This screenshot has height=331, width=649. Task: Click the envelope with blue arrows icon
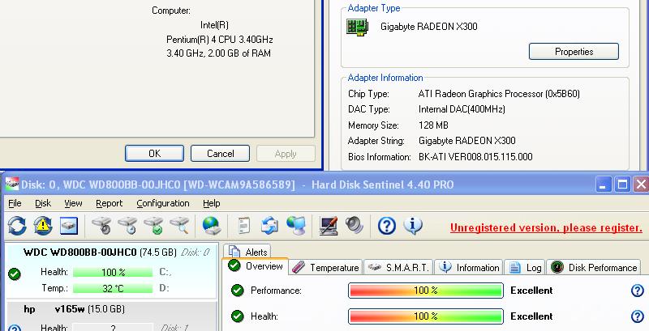(269, 226)
